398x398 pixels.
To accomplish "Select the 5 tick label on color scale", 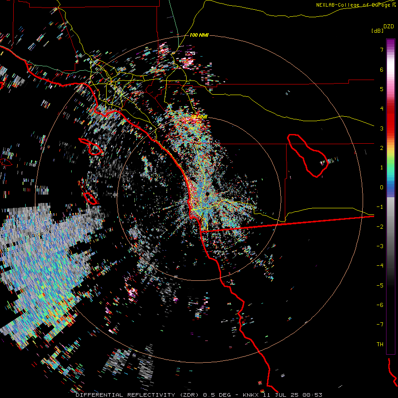I will click(382, 89).
